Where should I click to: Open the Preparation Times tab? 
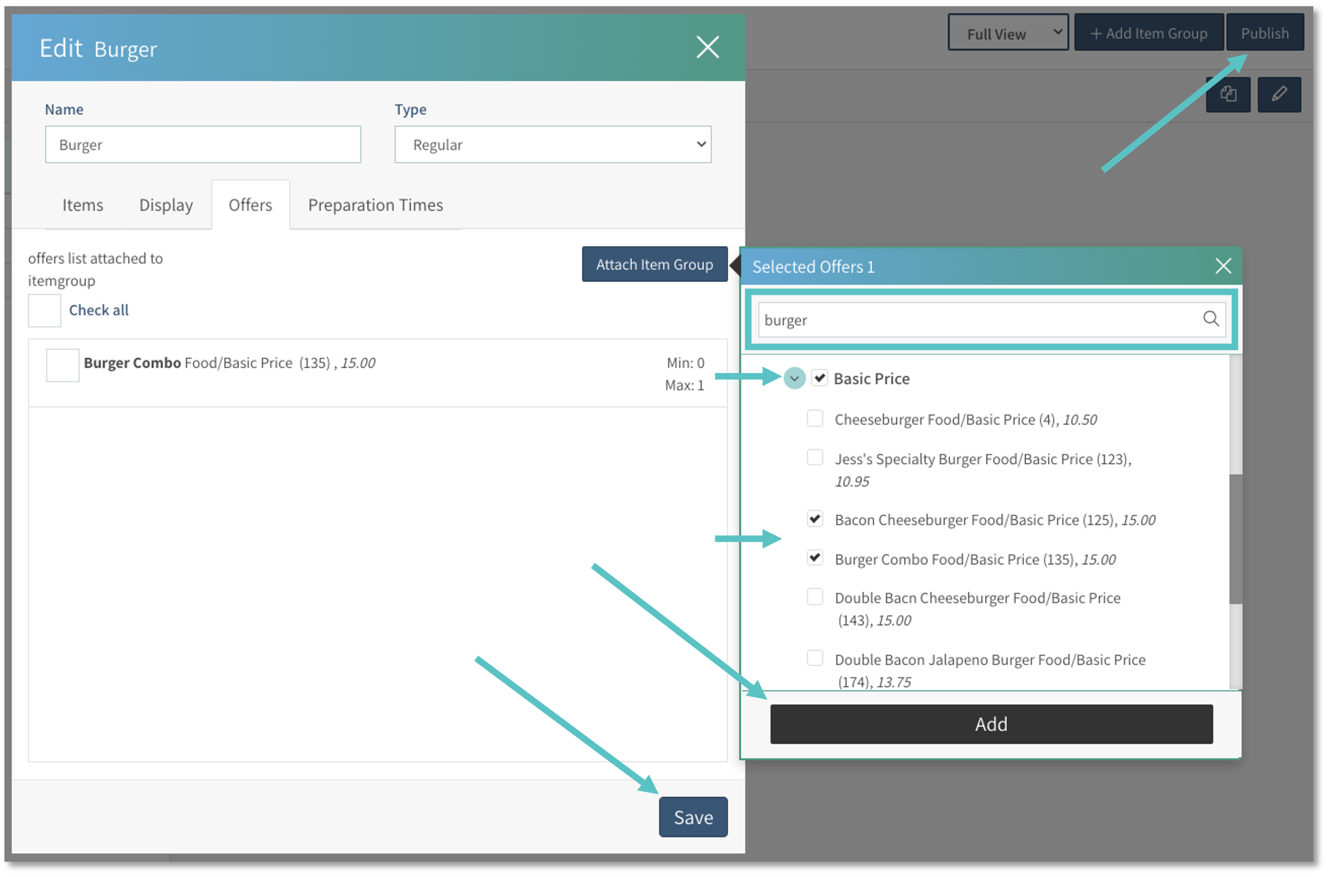click(x=375, y=205)
